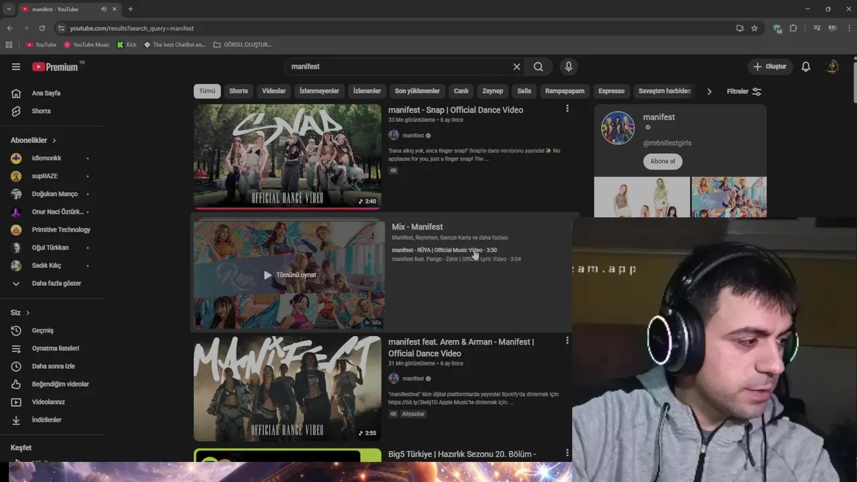Open Kick bookmark in bookmarks bar

point(127,45)
